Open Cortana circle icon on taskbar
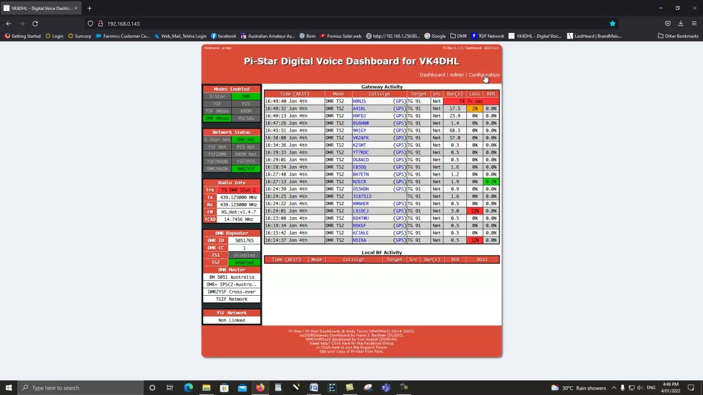703x395 pixels. [152, 388]
